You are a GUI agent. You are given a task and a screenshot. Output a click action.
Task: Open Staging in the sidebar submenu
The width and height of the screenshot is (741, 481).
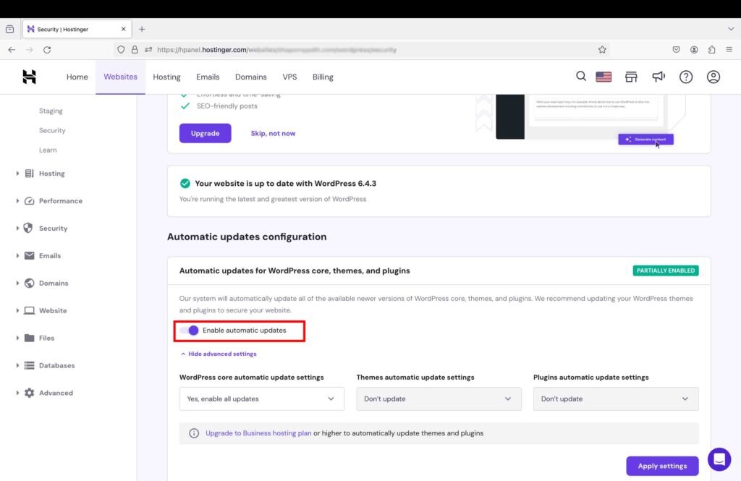pyautogui.click(x=51, y=111)
